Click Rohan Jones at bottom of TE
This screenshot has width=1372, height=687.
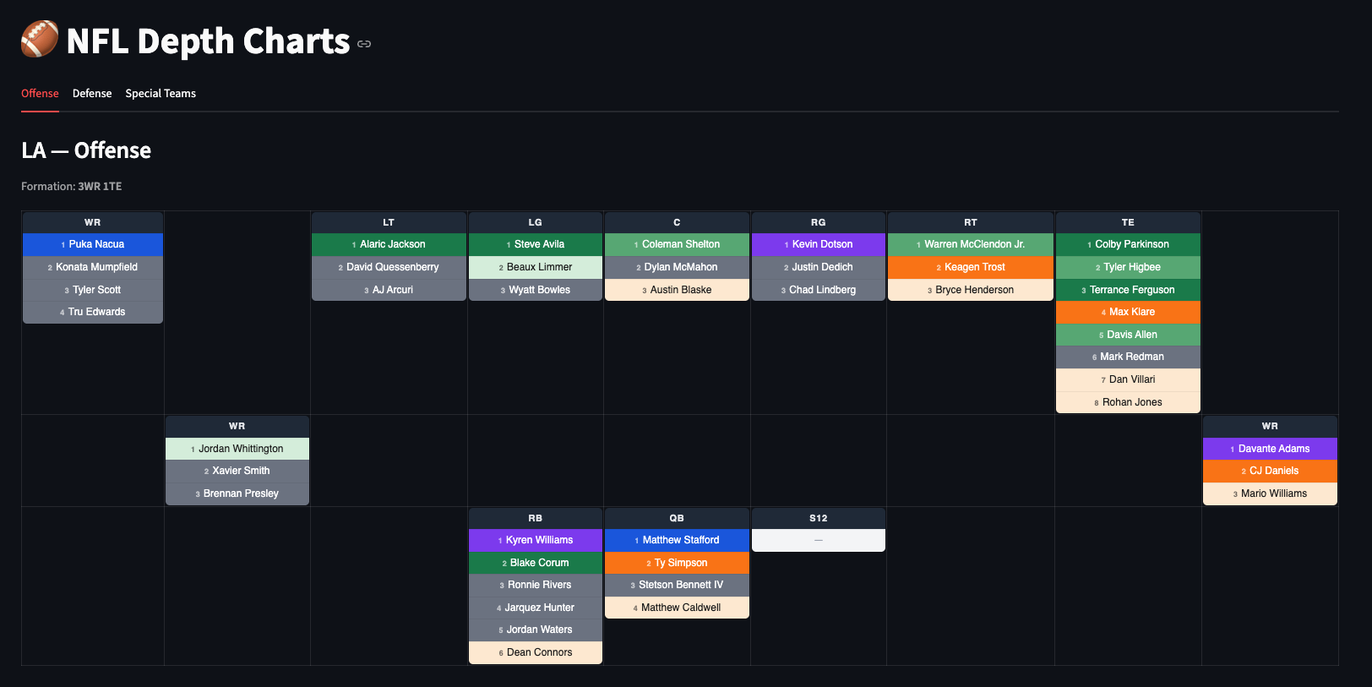click(x=1128, y=402)
